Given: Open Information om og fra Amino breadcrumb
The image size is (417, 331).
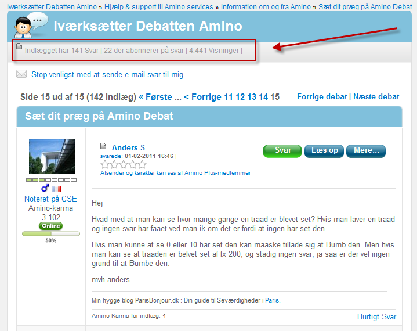Looking at the screenshot, I should [266, 7].
